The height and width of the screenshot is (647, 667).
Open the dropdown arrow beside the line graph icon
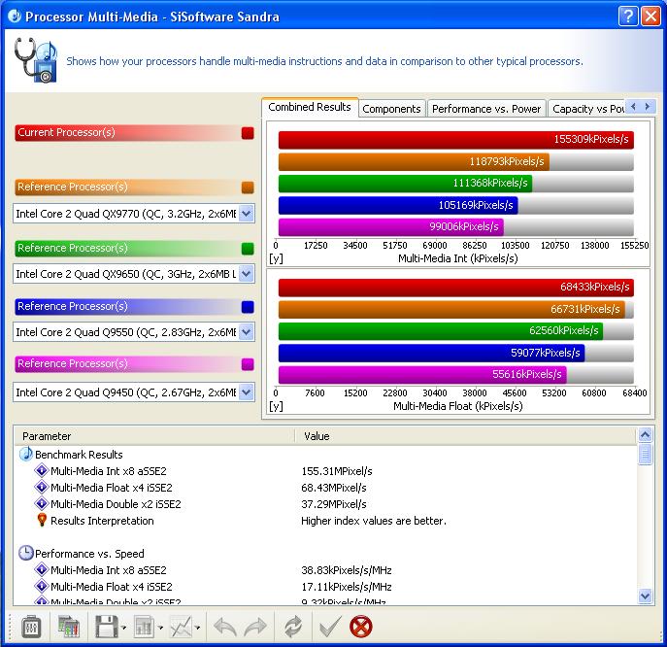(x=197, y=628)
